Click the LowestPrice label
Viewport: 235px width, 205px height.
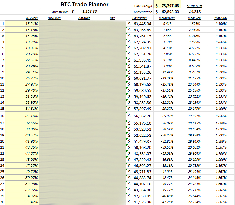[59, 12]
